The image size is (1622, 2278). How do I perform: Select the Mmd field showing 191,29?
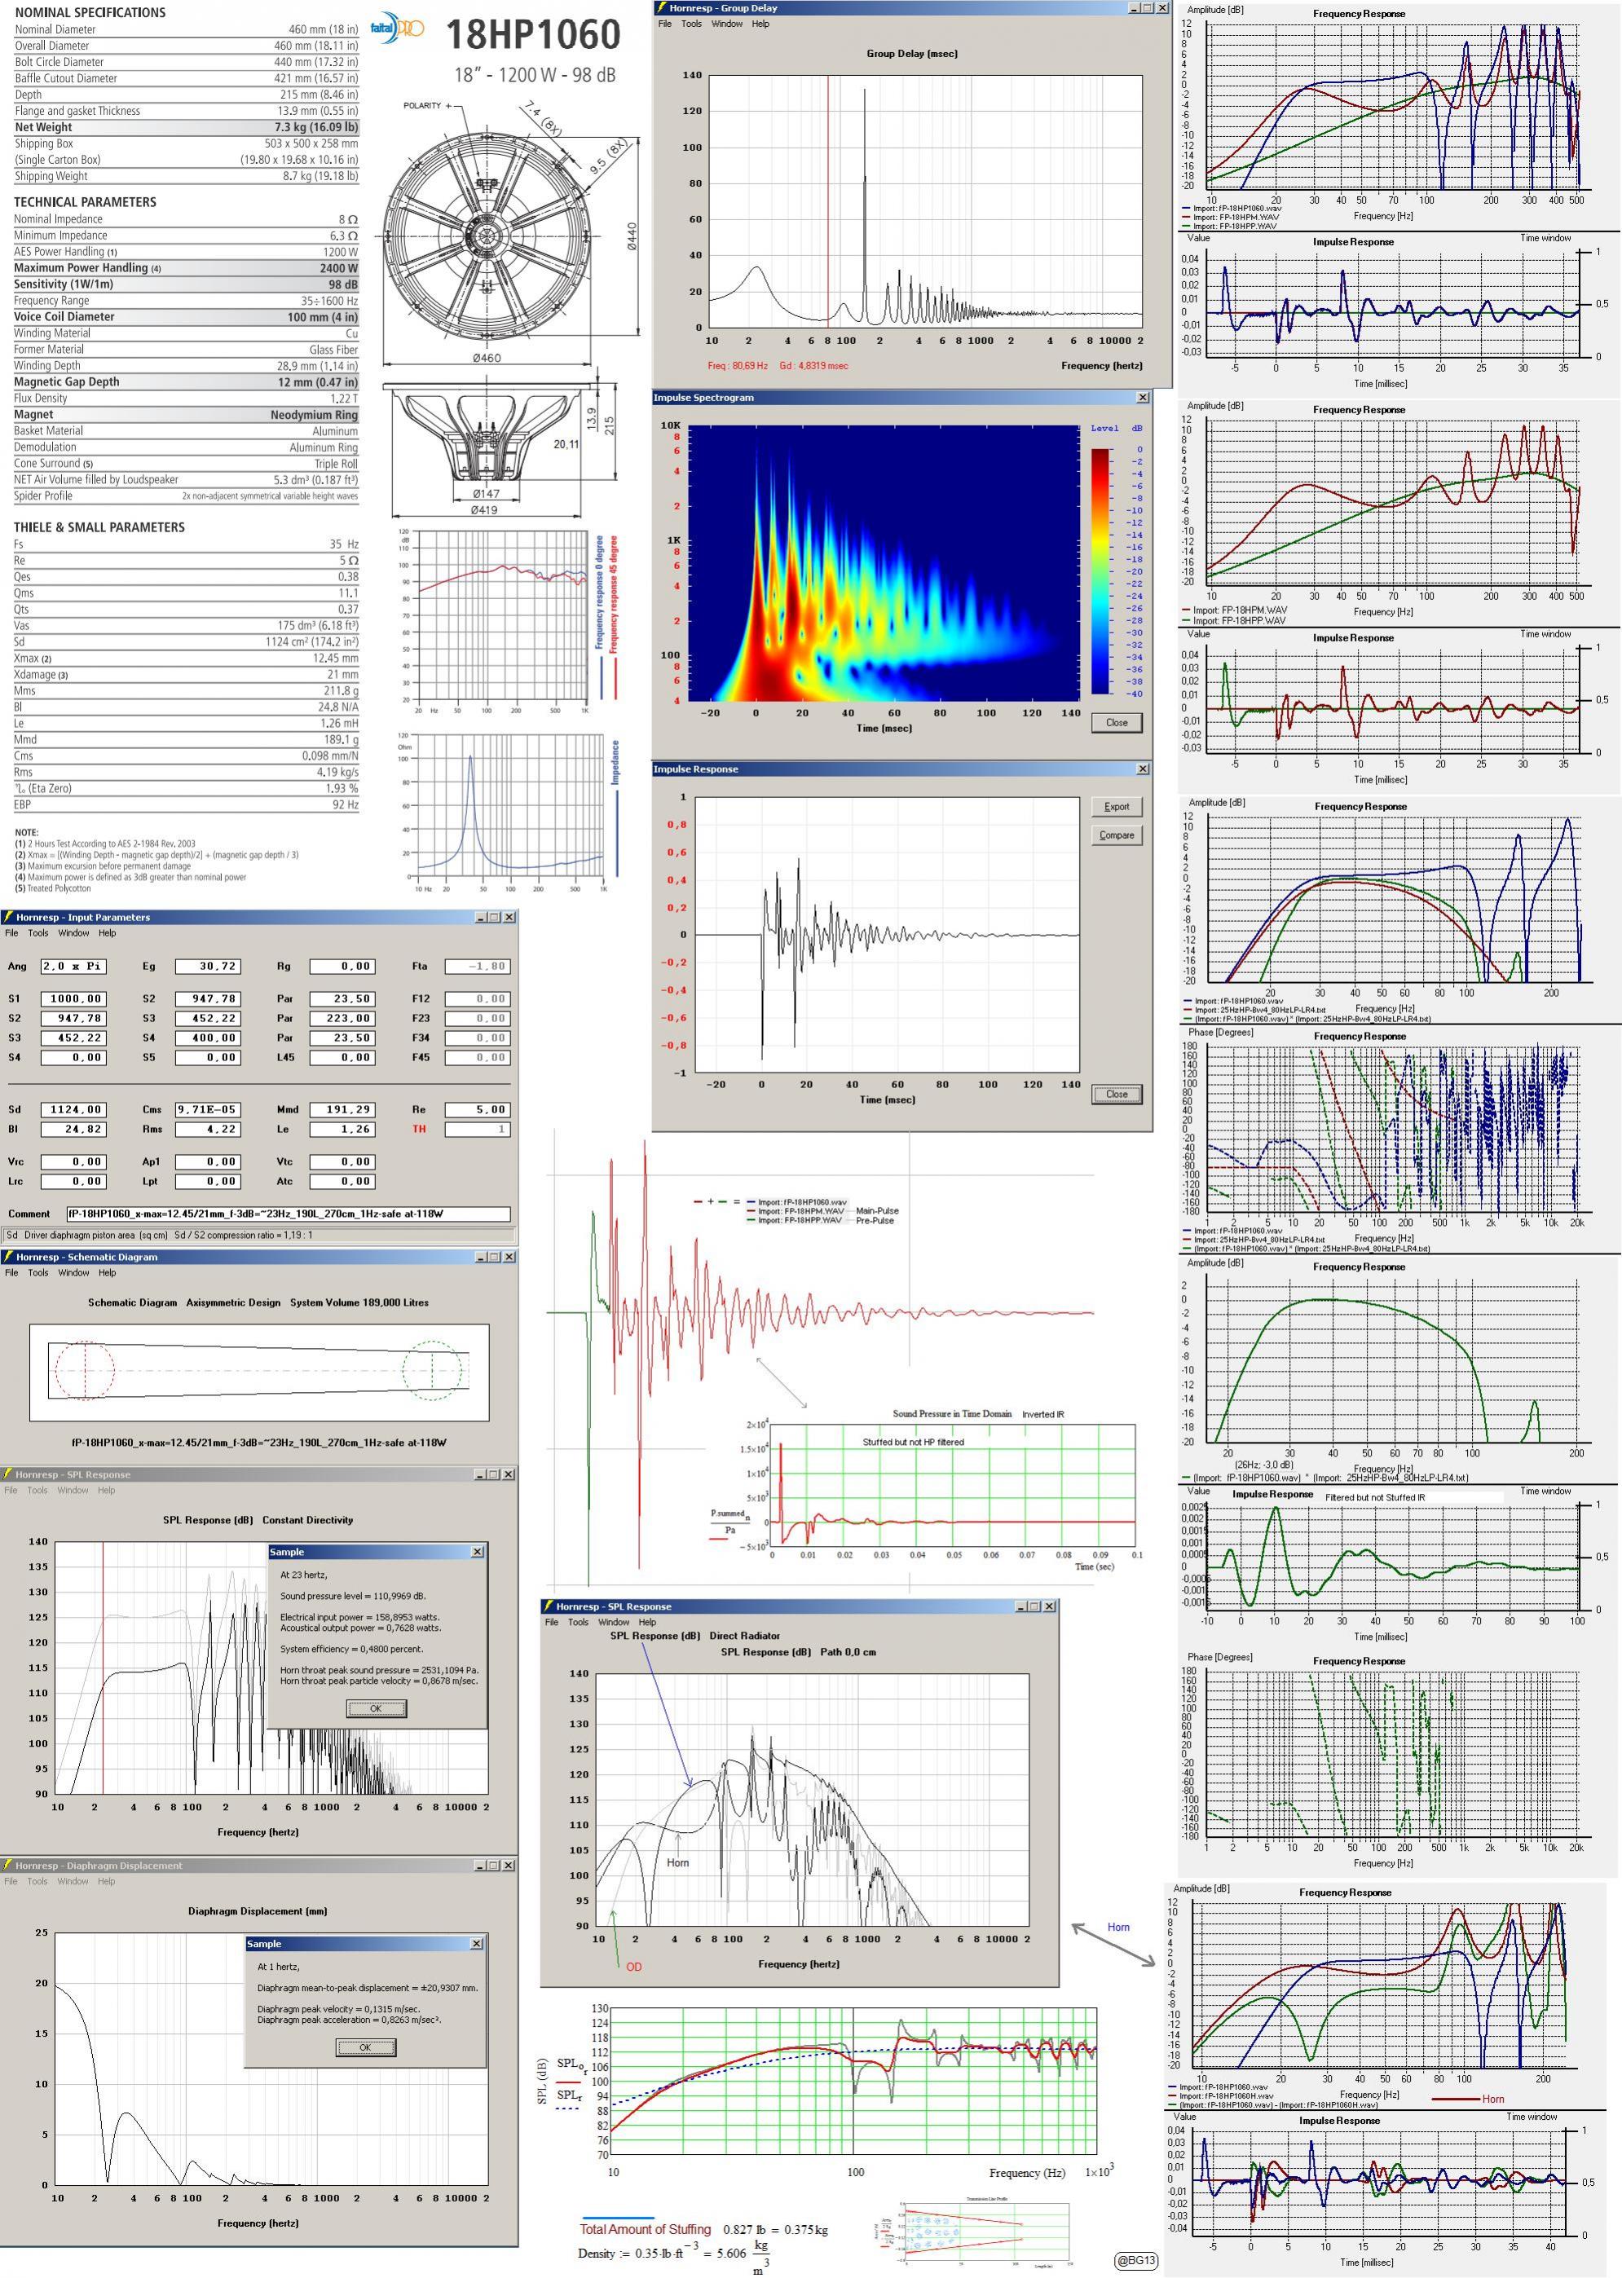click(x=342, y=1109)
